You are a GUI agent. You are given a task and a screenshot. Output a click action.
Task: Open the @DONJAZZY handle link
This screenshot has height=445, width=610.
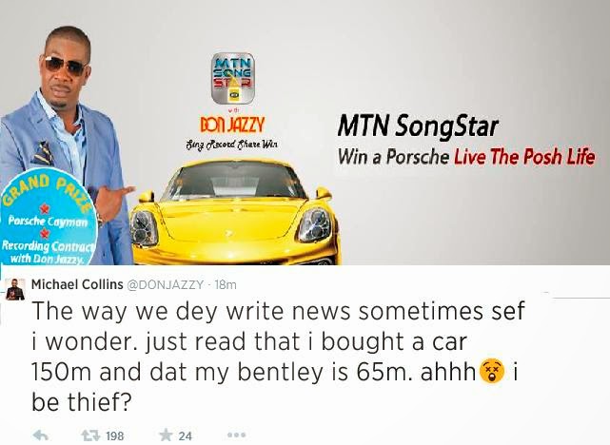165,285
